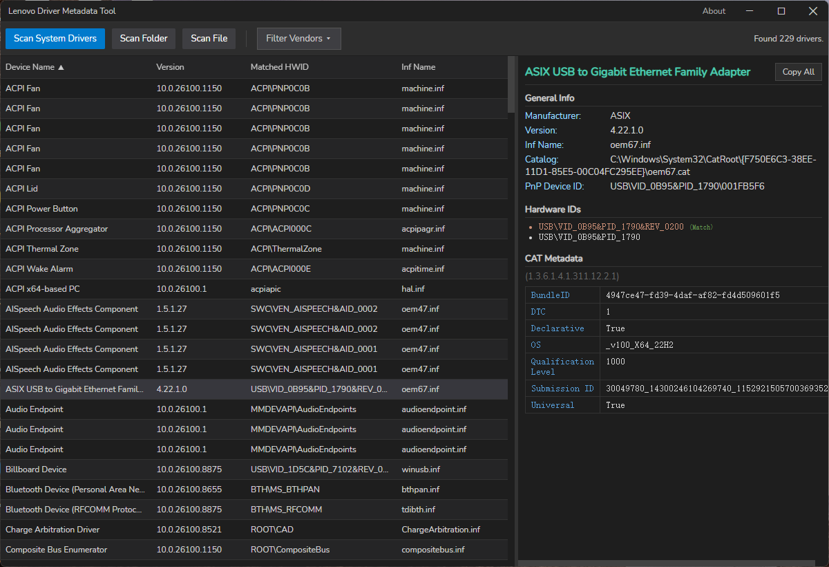829x567 pixels.
Task: Maximize the application window
Action: [x=781, y=11]
